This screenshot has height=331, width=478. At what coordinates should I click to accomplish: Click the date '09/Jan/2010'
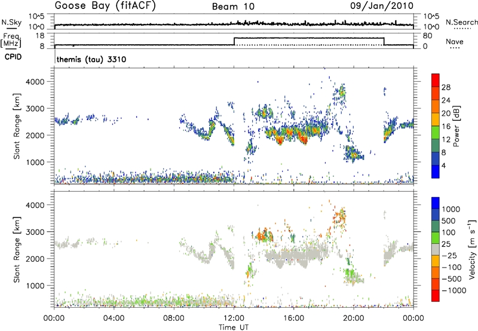[382, 6]
